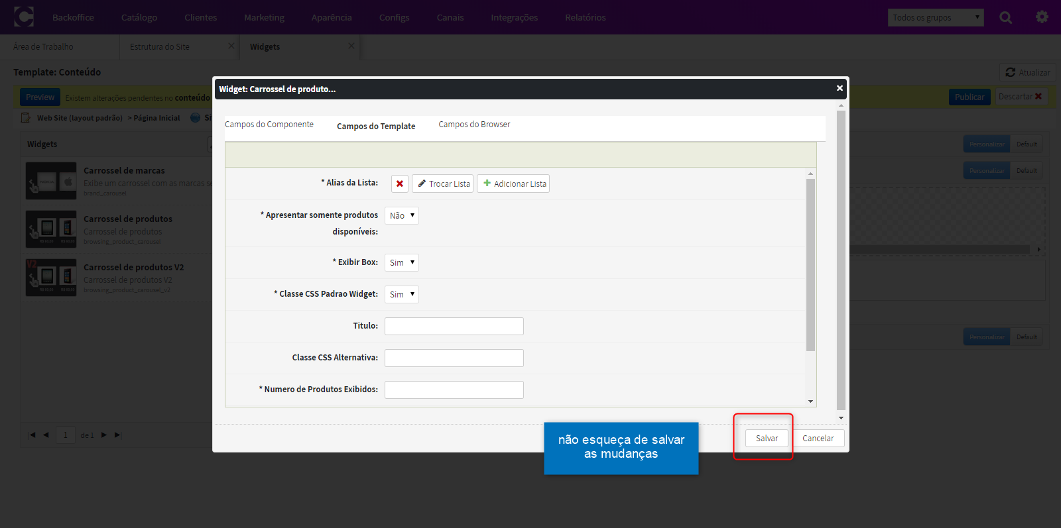Click the inner form vertical scrollbar

pos(810,265)
